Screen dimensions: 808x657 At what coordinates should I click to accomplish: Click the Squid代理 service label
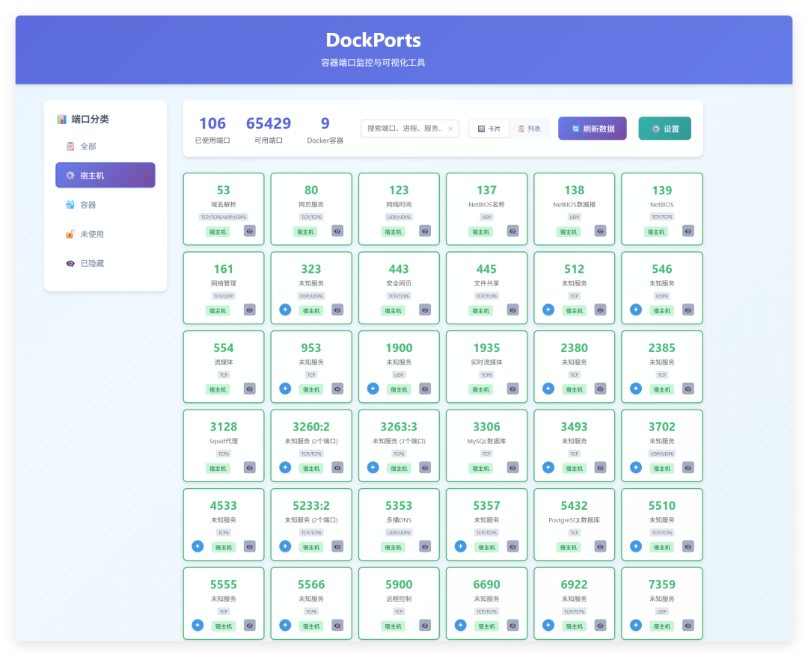point(224,441)
